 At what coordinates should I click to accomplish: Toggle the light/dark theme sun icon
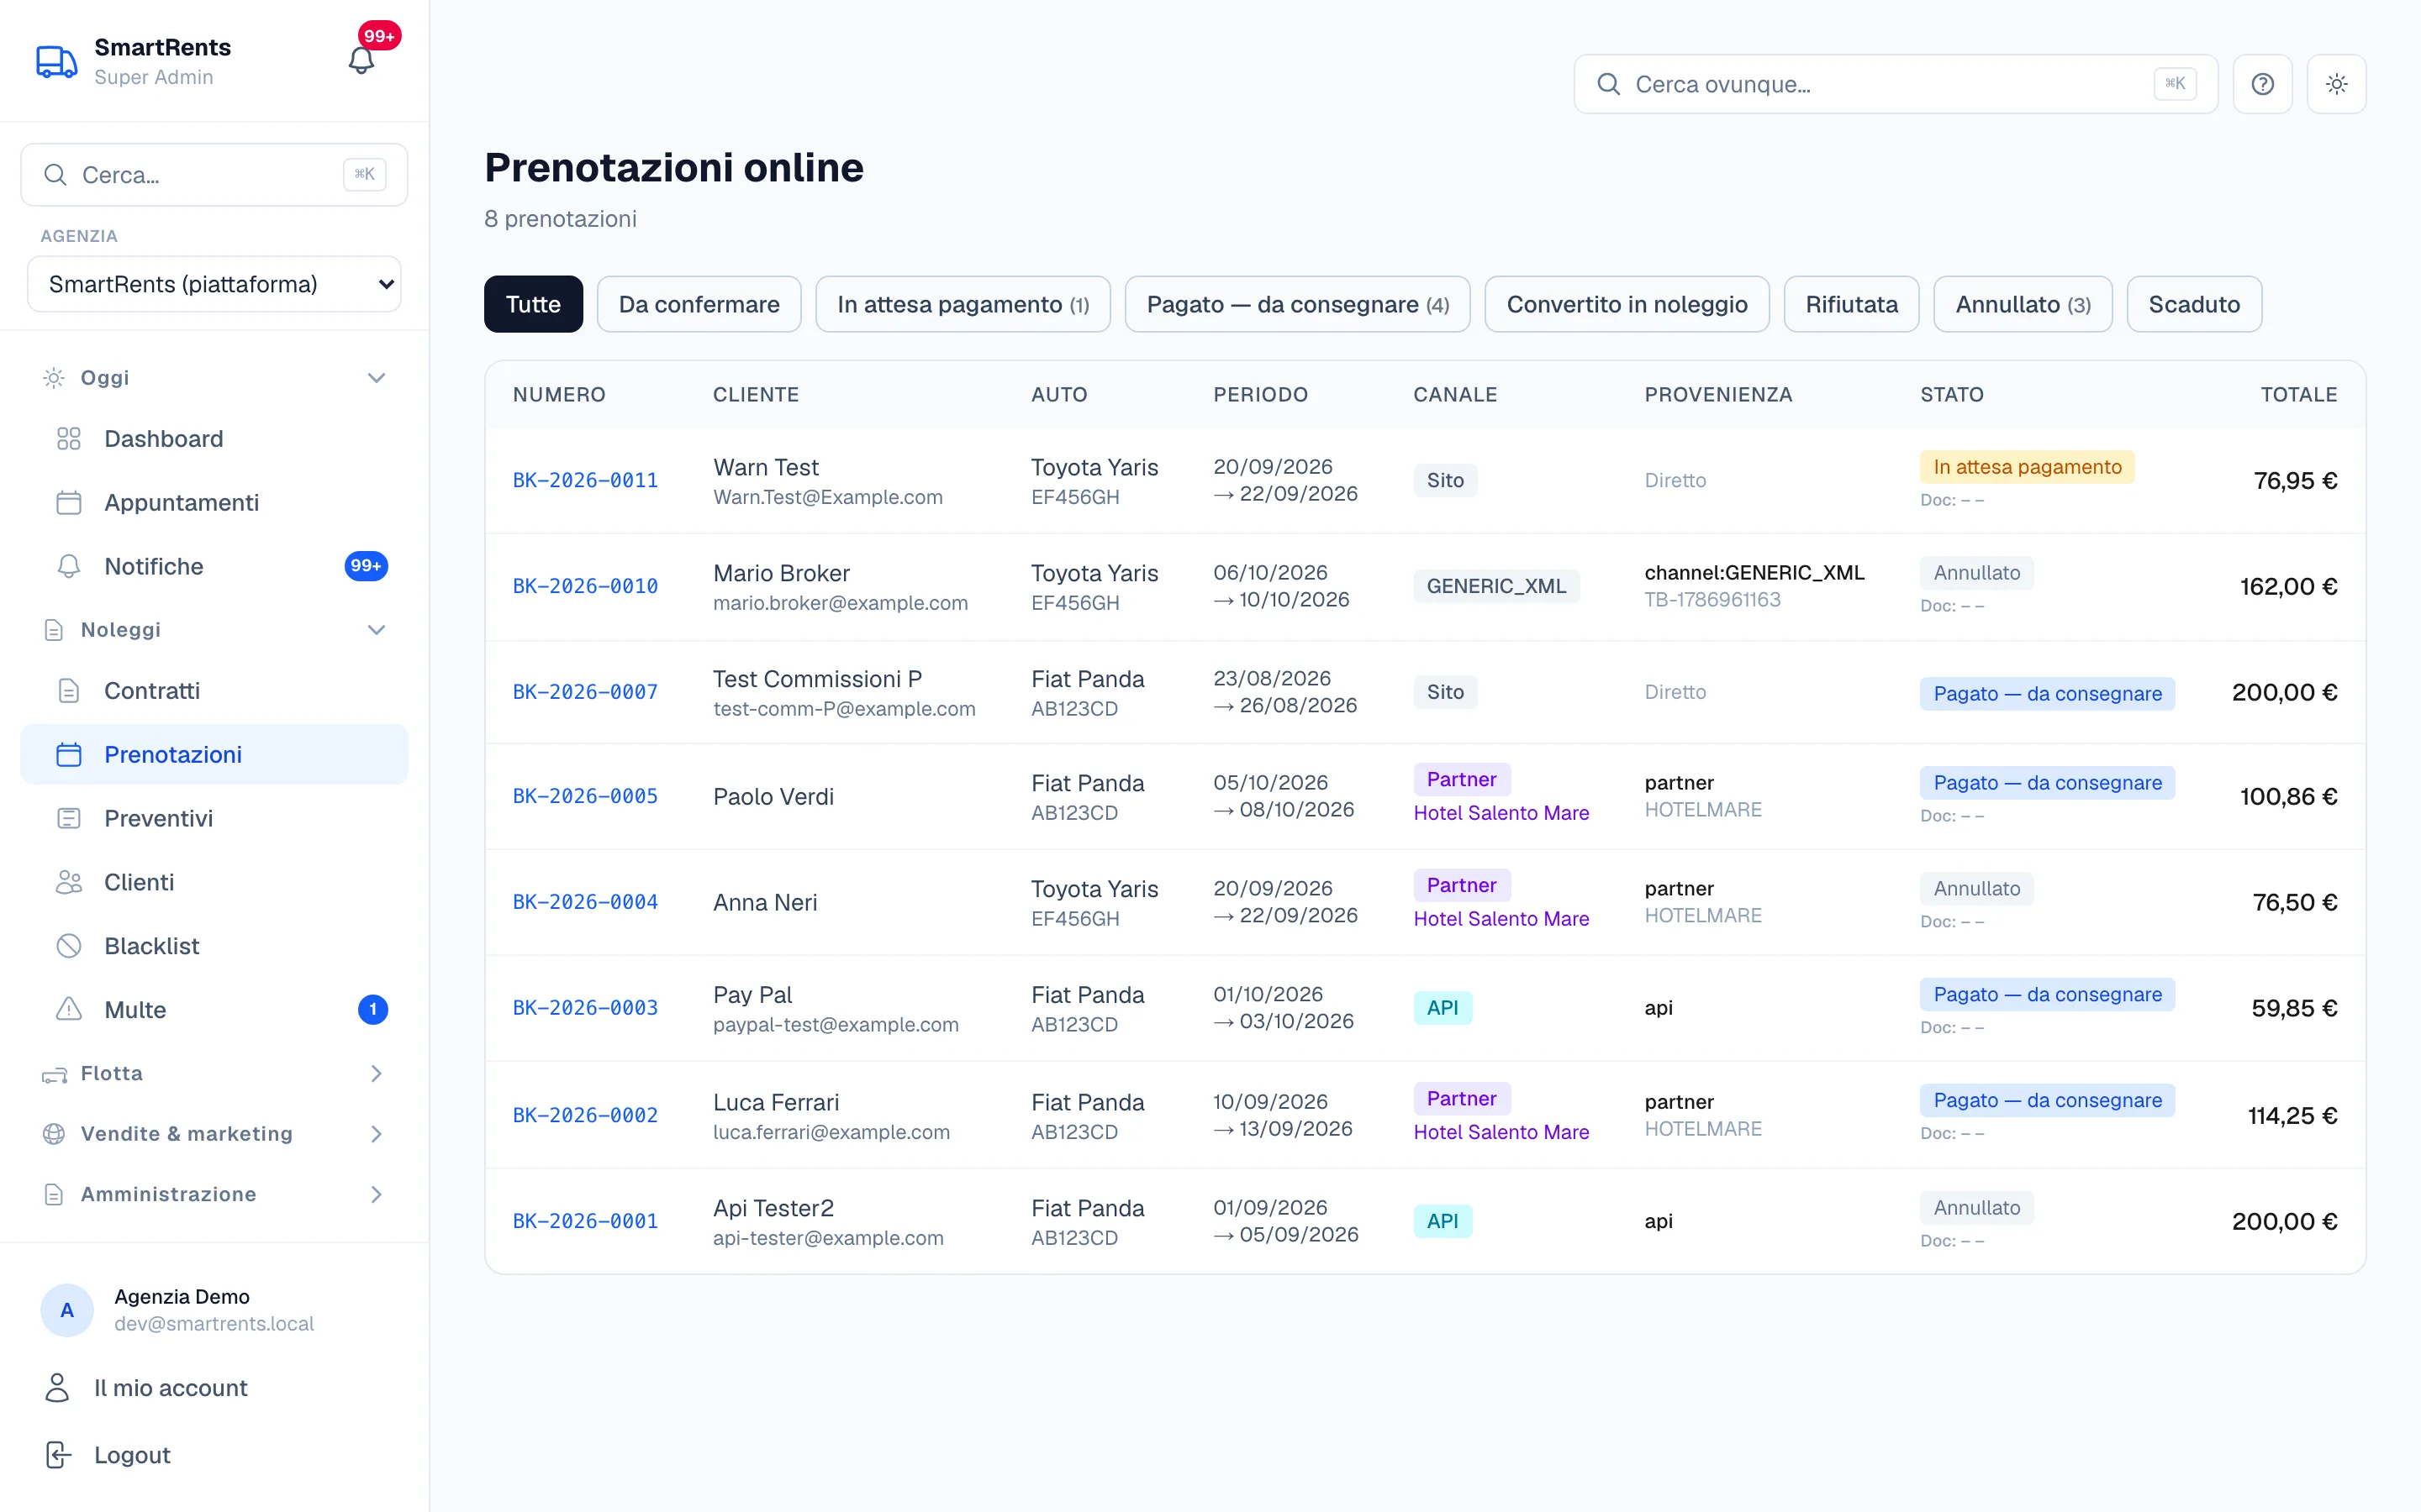click(2336, 84)
